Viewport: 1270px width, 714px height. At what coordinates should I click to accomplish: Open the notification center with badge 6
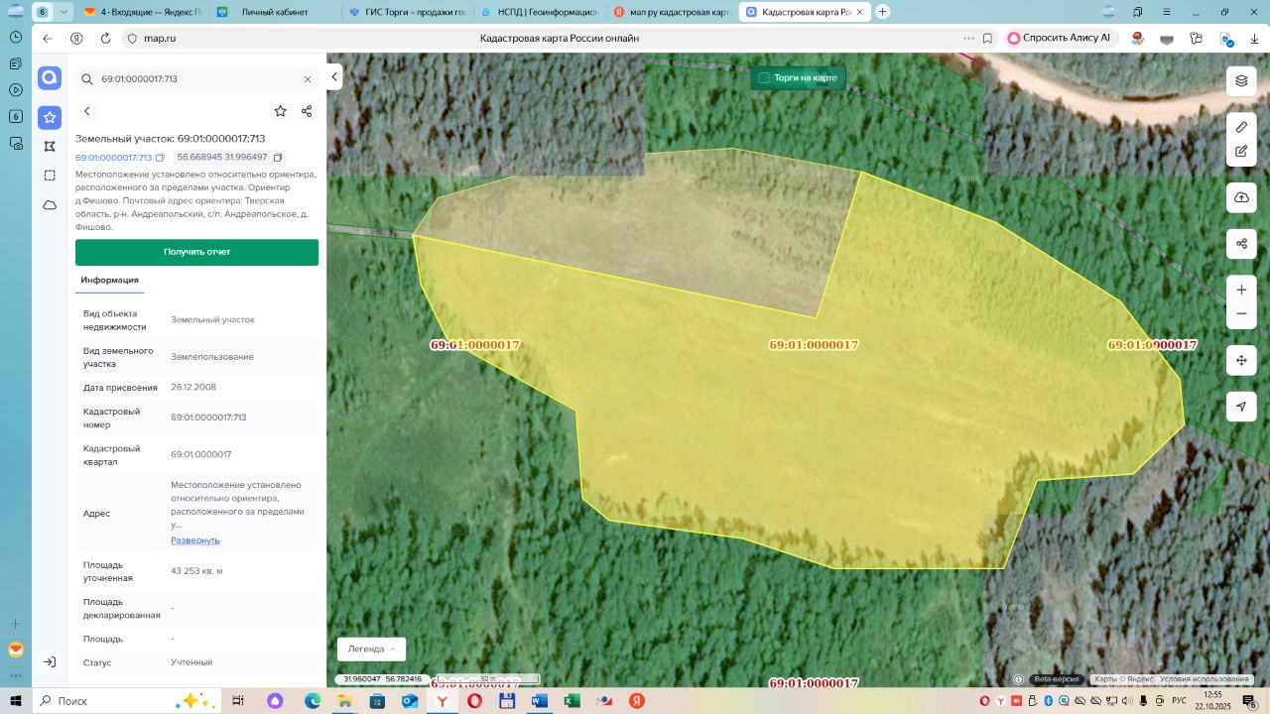tap(1251, 701)
